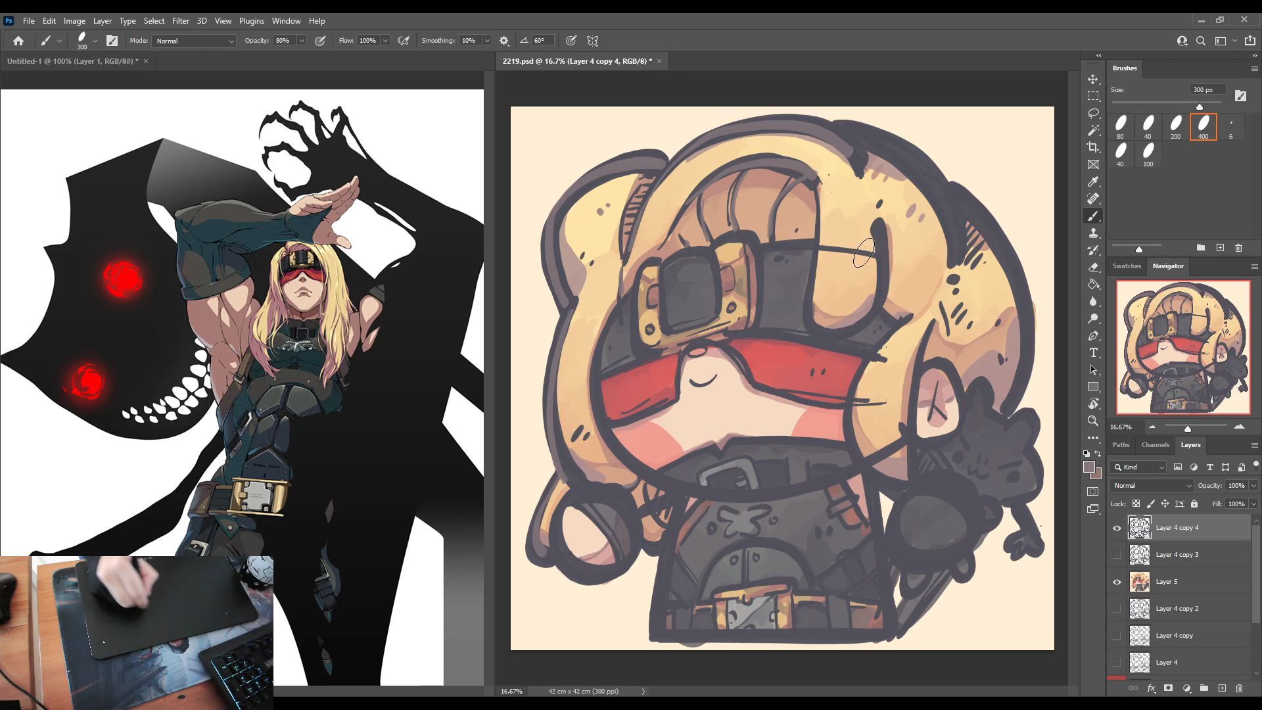Screen dimensions: 1262x710
Task: Select the Rectangle shape tool
Action: point(1093,387)
